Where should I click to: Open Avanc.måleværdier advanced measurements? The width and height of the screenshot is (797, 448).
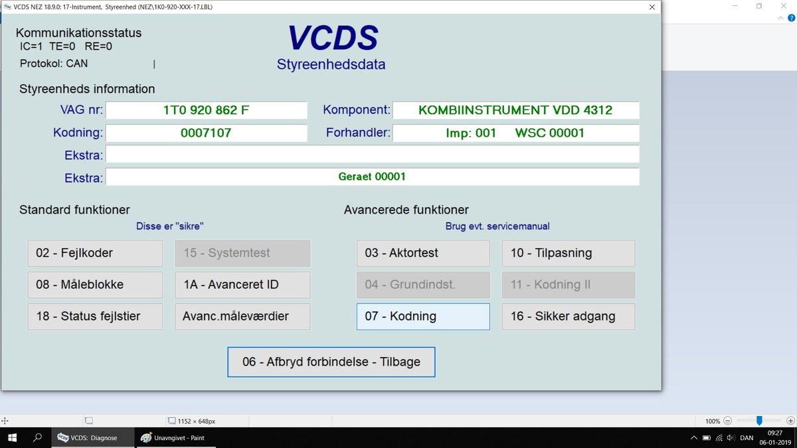click(242, 317)
